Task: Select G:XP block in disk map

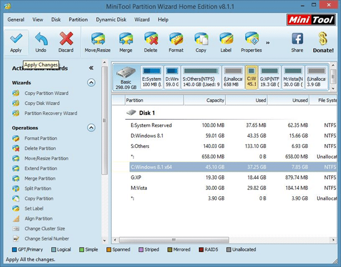Action: coord(270,77)
